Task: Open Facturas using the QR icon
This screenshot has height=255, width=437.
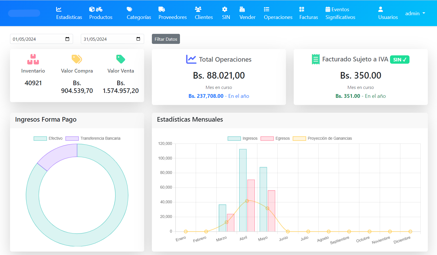Action: tap(302, 9)
